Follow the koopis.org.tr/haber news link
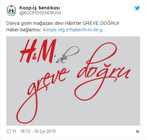 75,30
